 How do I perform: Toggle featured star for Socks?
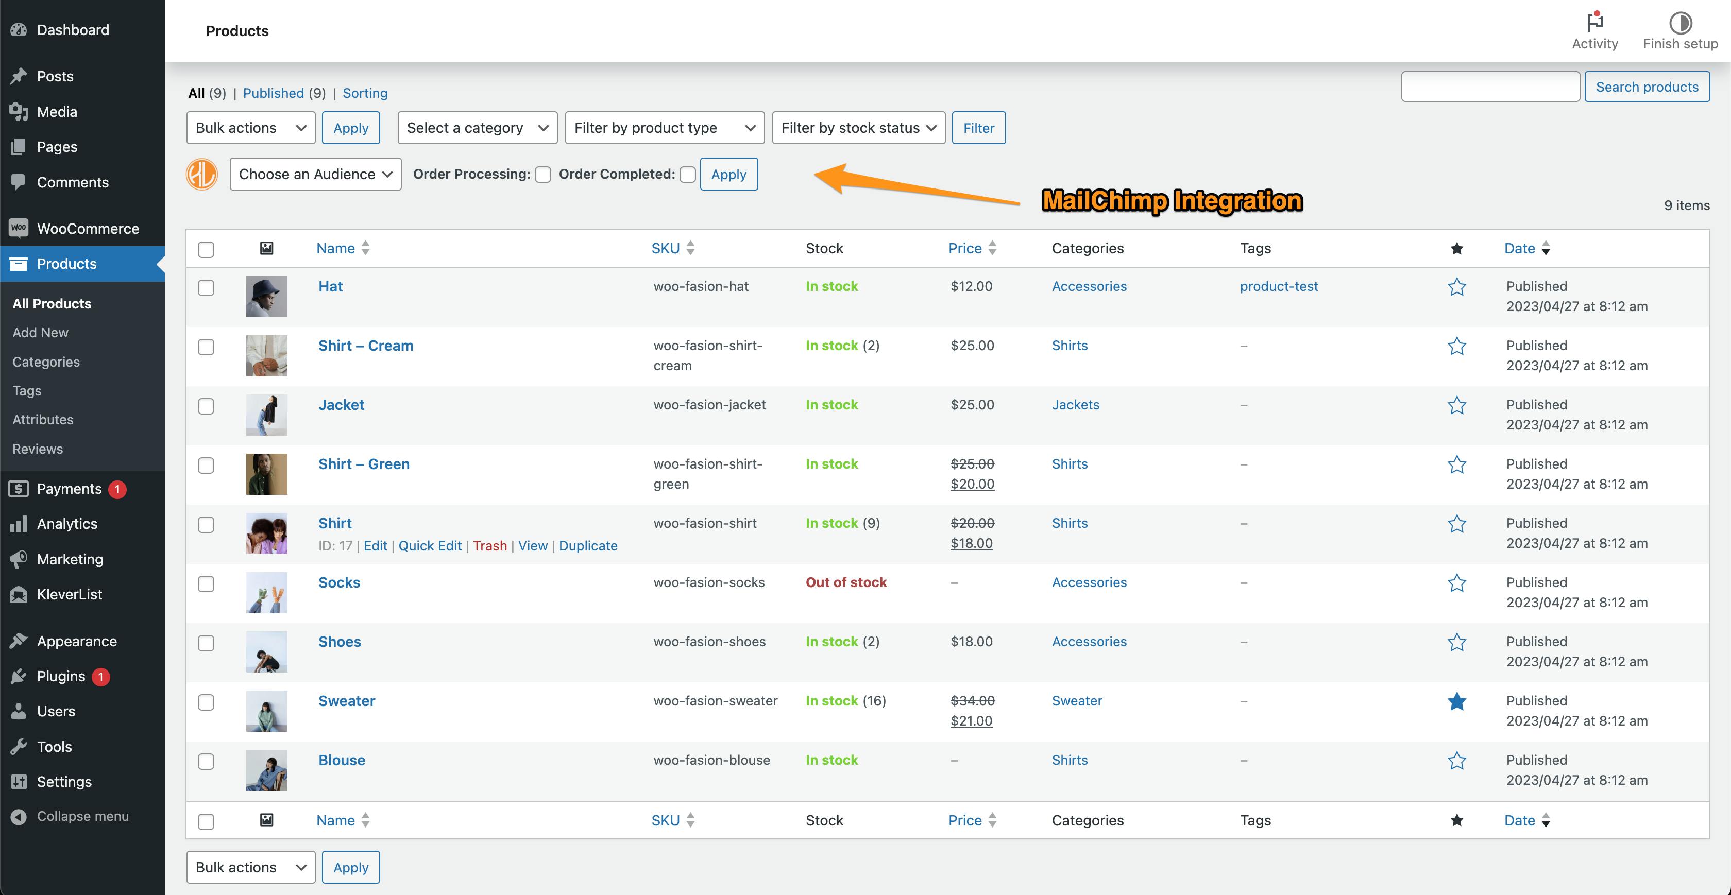tap(1456, 582)
